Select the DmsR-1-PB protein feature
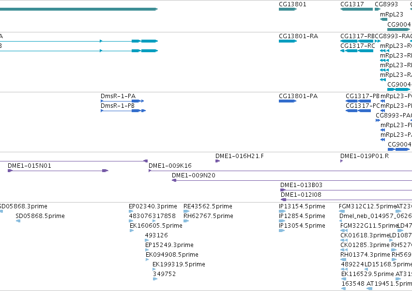Screen dimensions: 412x291 coord(123,111)
